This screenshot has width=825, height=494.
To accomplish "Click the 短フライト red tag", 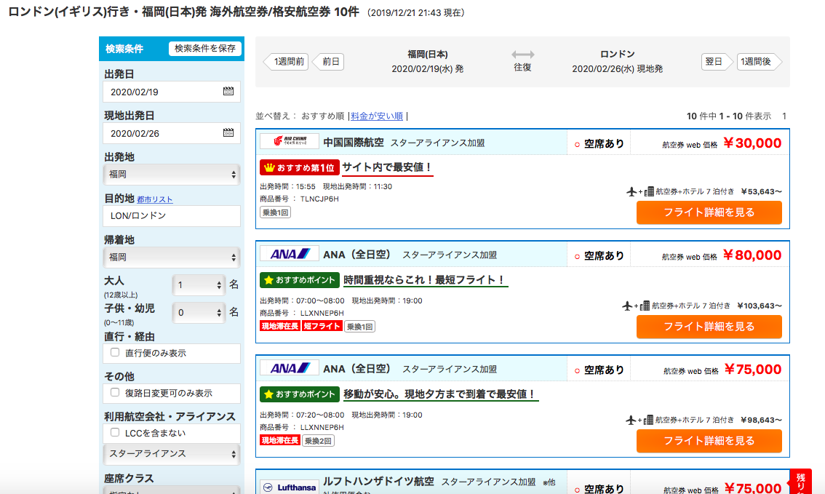I will 322,326.
